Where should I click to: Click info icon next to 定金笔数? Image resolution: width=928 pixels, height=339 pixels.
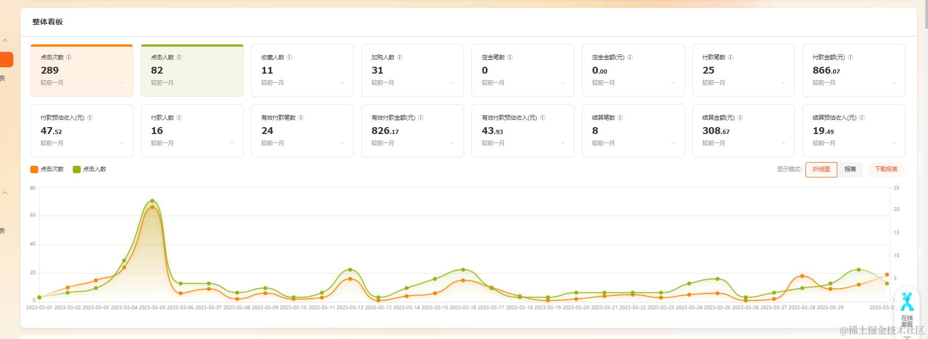click(x=510, y=57)
